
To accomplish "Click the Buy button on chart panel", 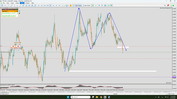I will [18, 46].
